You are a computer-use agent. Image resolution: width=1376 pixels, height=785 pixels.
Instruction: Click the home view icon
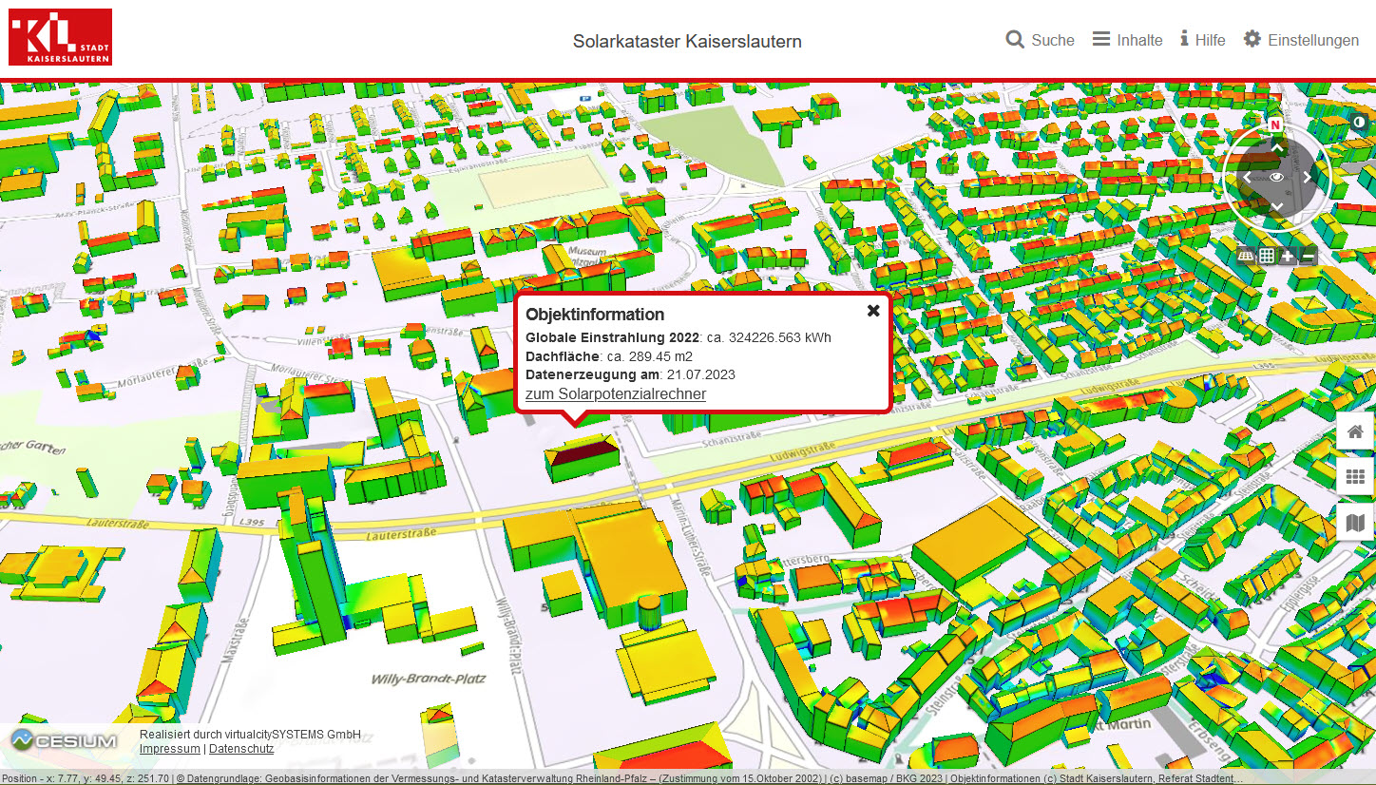(x=1355, y=432)
